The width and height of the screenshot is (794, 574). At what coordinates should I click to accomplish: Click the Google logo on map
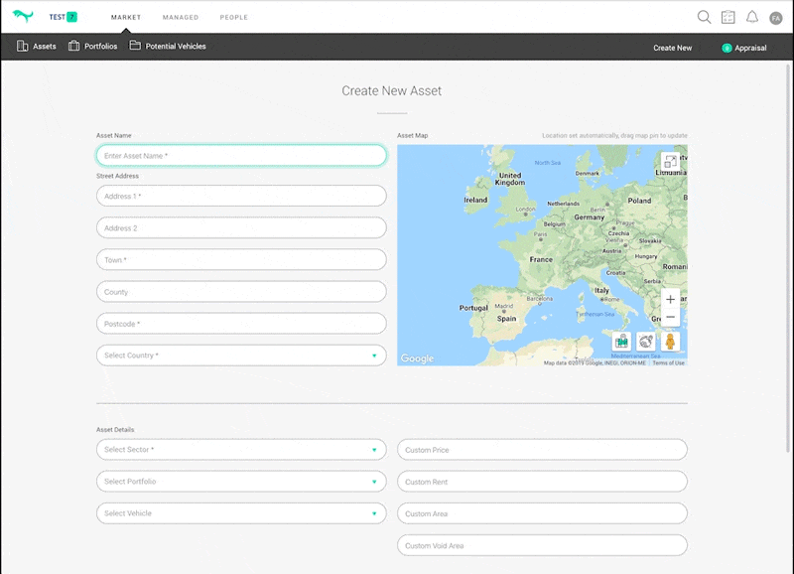[x=417, y=359]
